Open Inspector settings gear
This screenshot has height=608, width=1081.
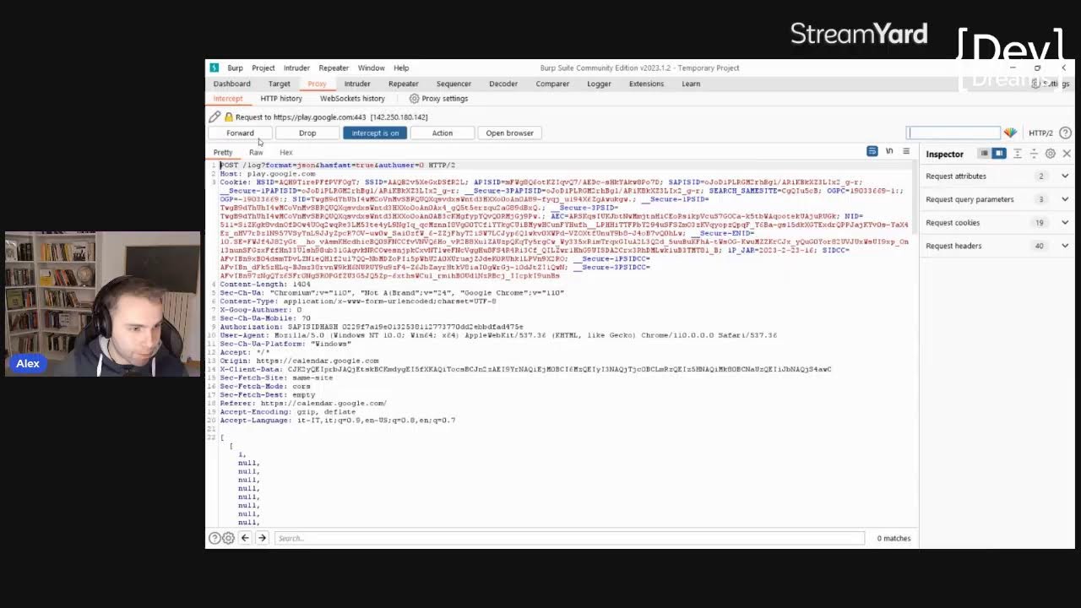(x=1051, y=154)
